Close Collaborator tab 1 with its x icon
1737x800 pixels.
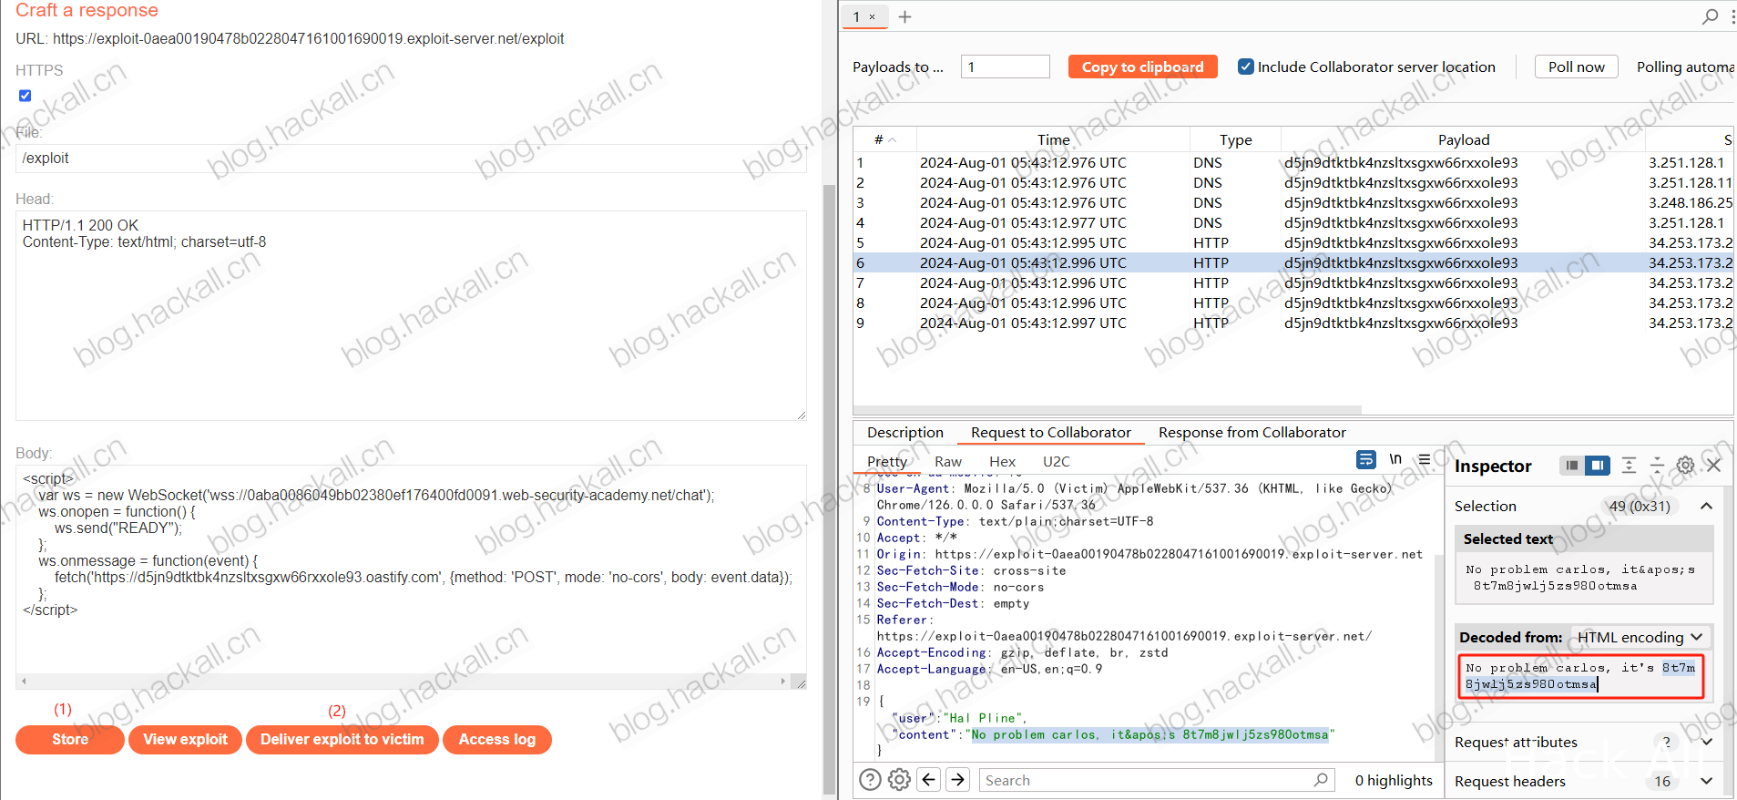872,16
